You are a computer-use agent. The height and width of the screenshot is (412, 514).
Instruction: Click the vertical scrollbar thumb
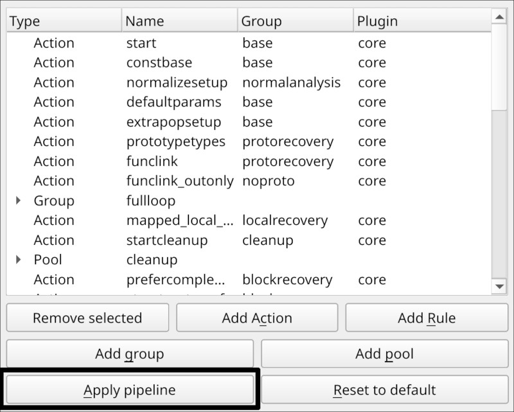tap(500, 67)
